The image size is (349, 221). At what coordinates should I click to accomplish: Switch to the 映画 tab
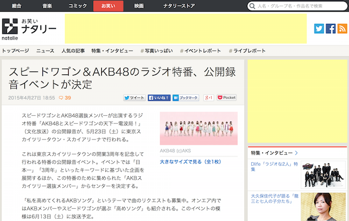click(138, 6)
